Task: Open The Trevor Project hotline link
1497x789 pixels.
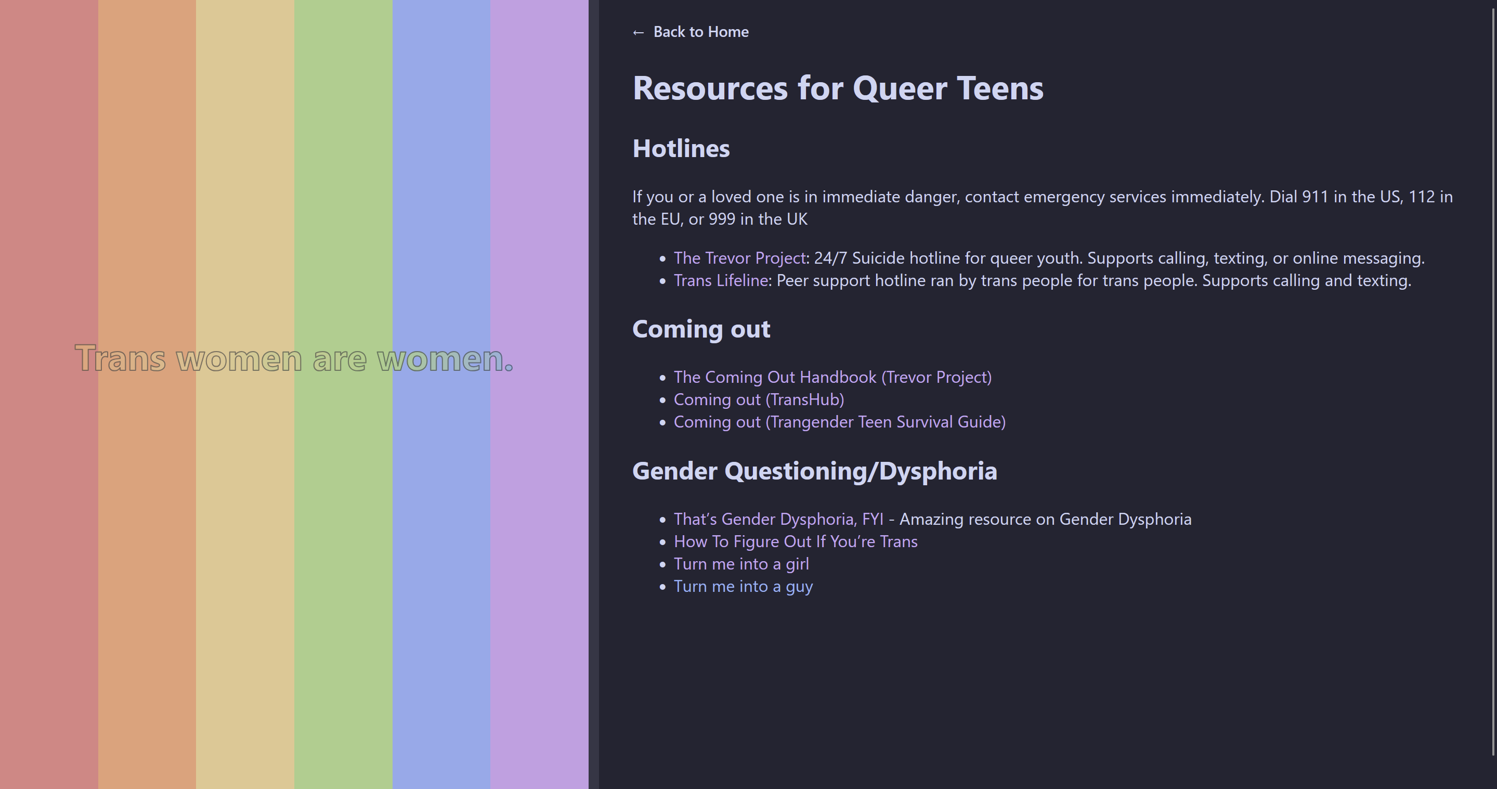Action: point(739,258)
